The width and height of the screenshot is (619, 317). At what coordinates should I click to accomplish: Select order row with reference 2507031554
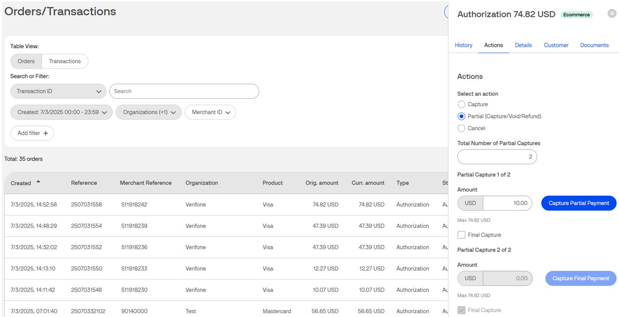click(226, 226)
